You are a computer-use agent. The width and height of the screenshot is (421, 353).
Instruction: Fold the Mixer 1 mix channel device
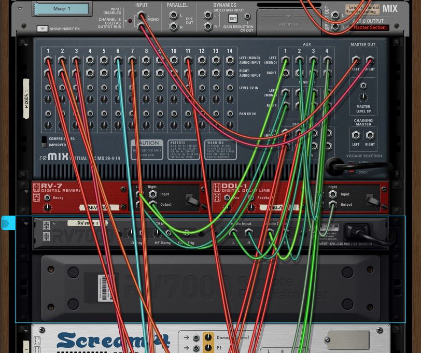(20, 9)
